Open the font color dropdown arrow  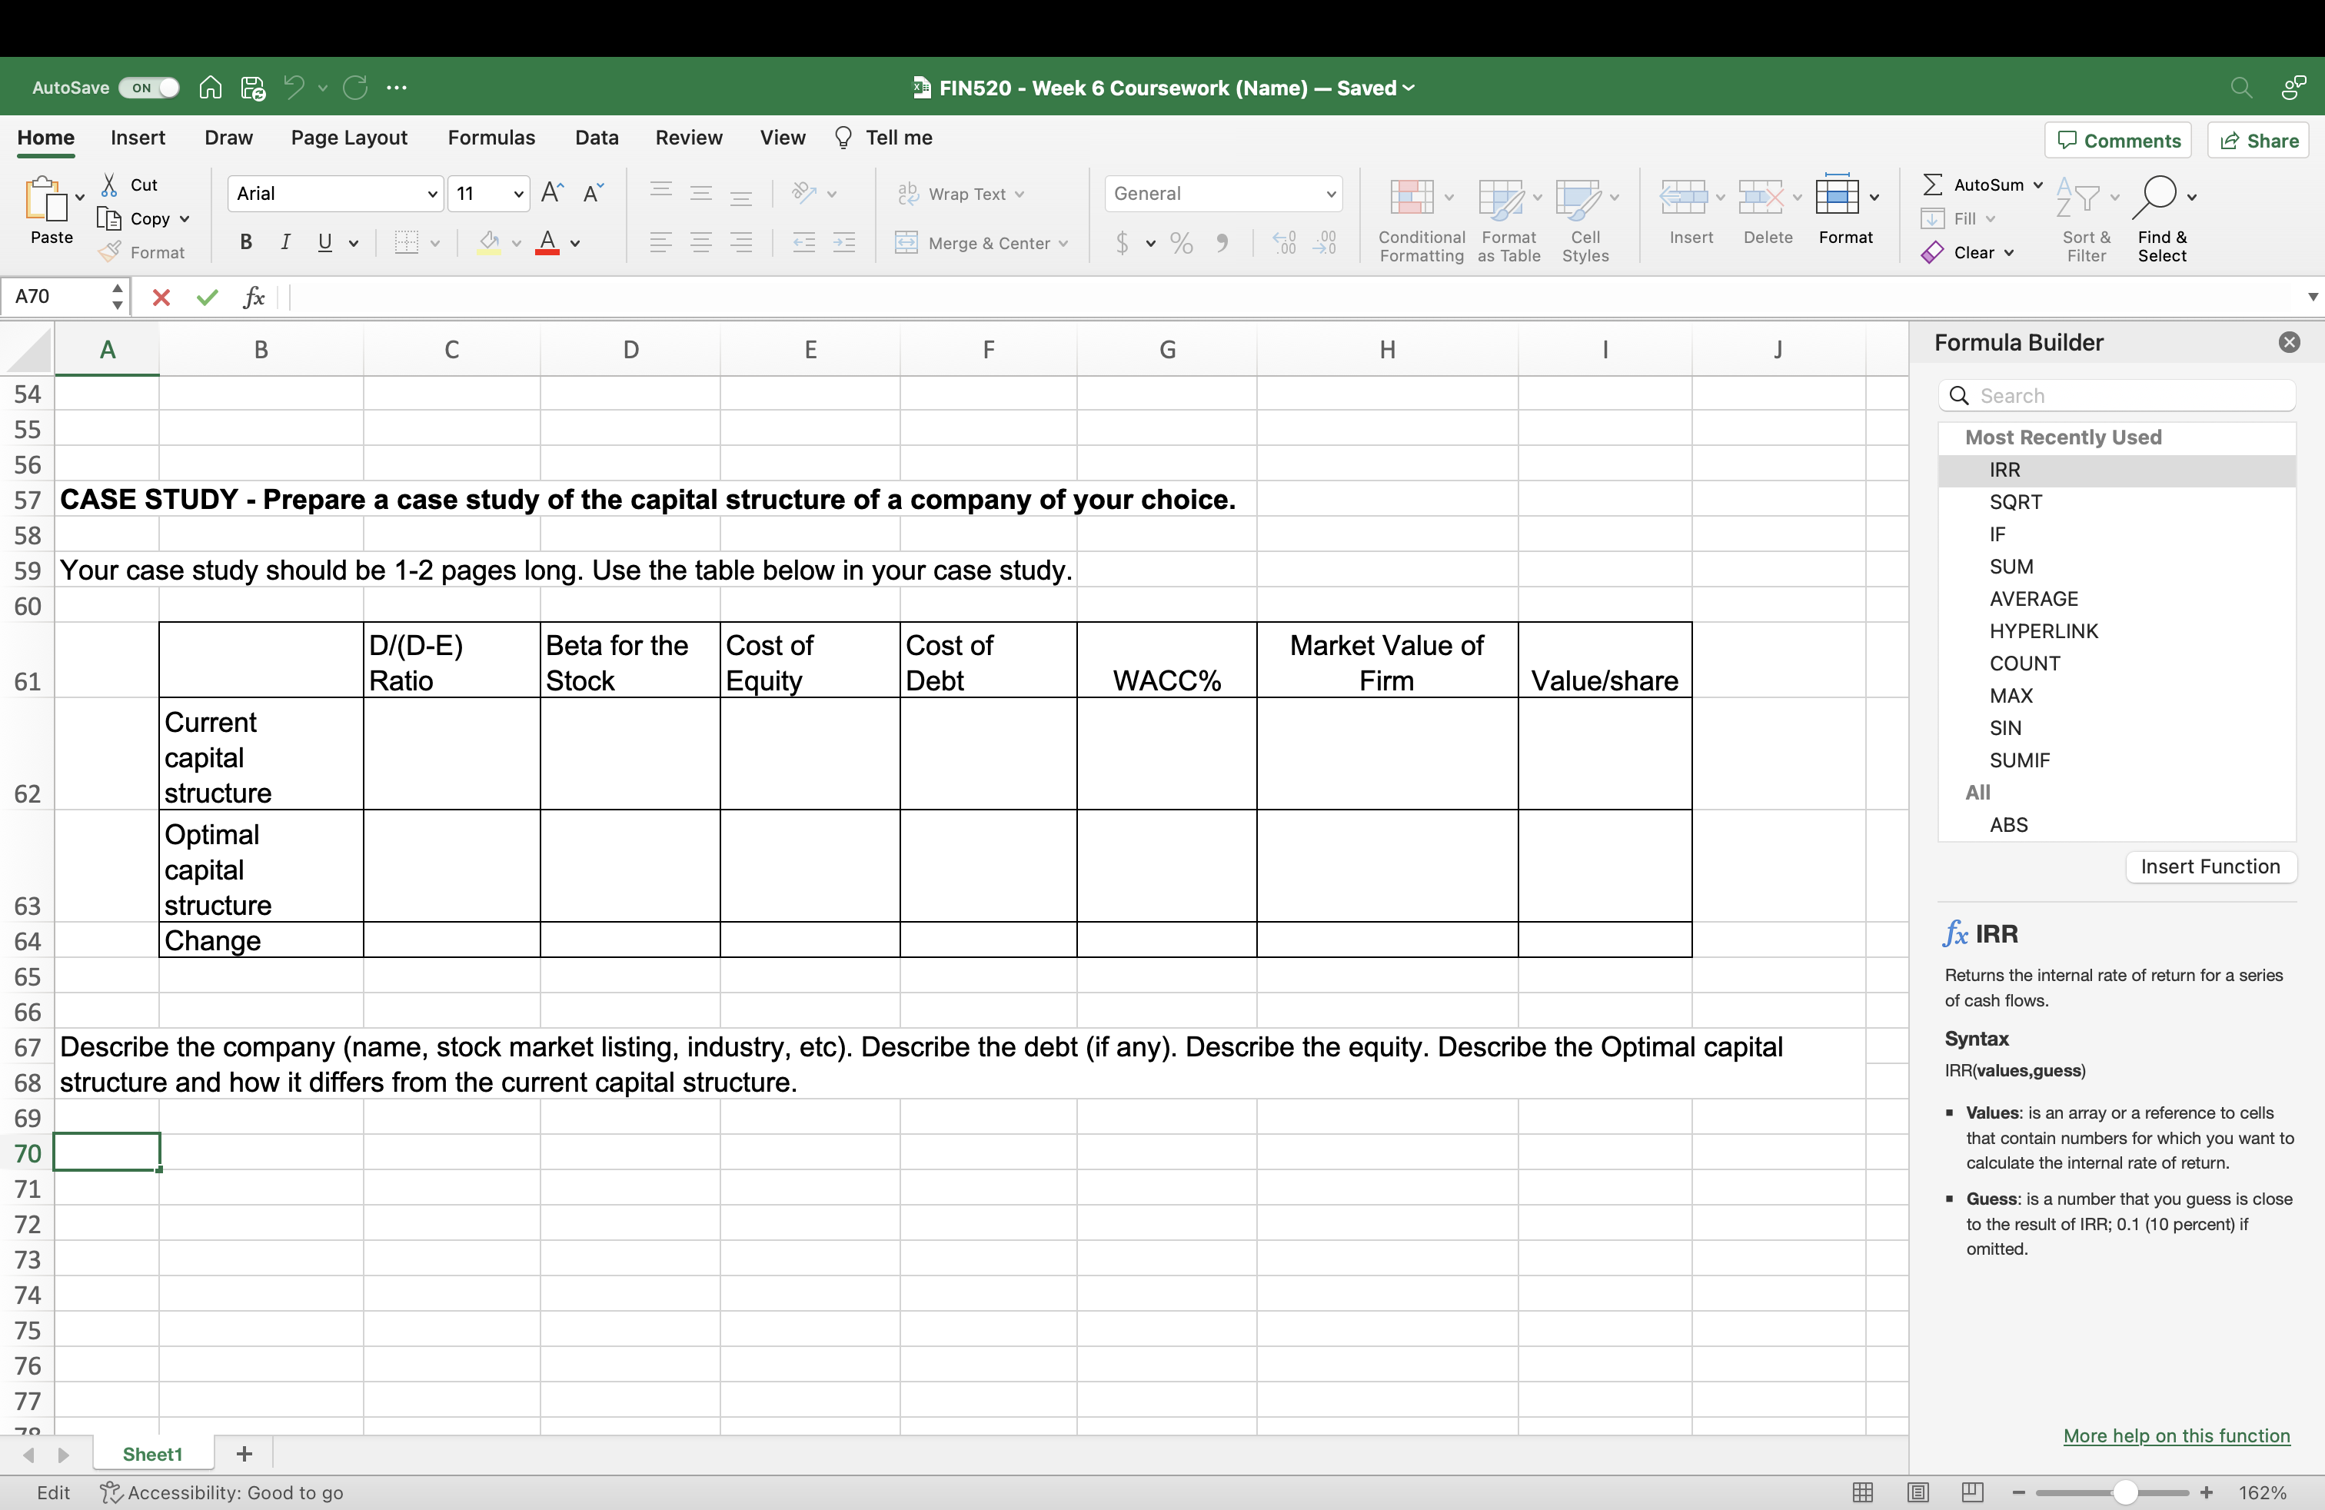(575, 243)
